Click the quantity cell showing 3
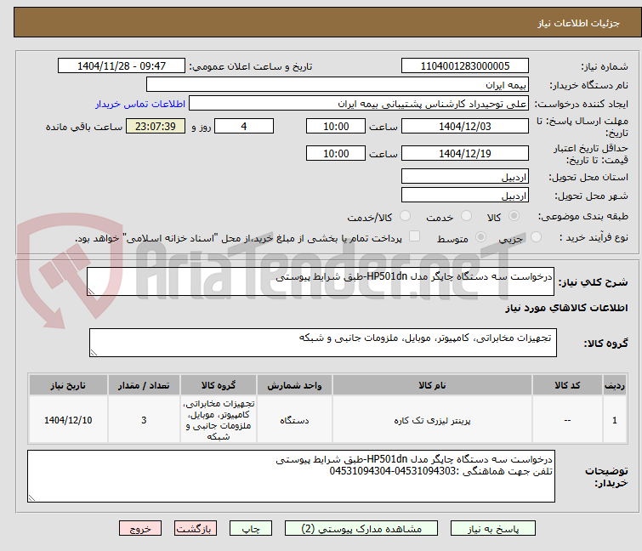This screenshot has height=551, width=642. click(x=144, y=420)
